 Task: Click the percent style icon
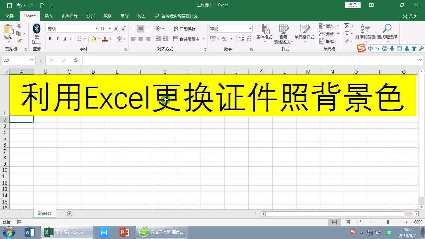pos(224,39)
